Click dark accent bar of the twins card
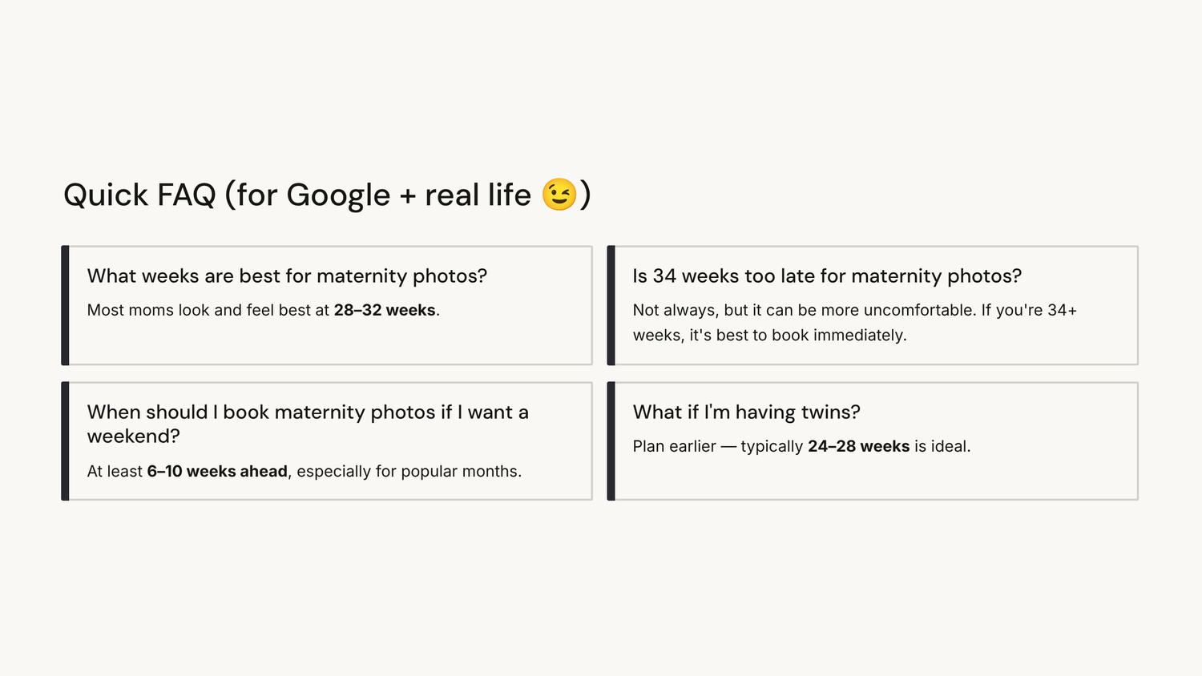 coord(611,441)
